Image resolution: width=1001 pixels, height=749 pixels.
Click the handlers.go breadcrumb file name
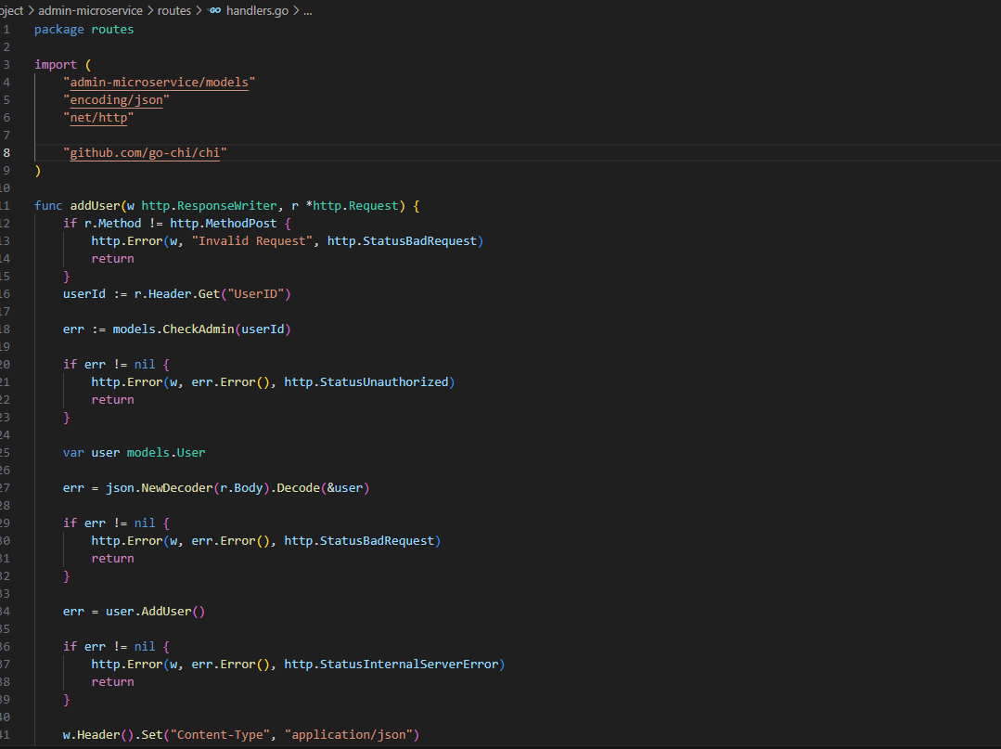point(257,11)
